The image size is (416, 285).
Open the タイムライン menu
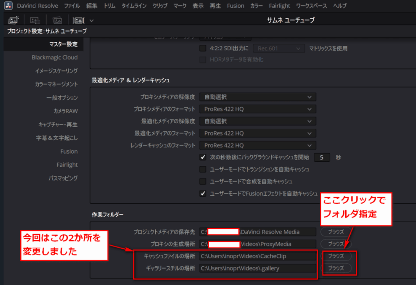click(x=134, y=6)
